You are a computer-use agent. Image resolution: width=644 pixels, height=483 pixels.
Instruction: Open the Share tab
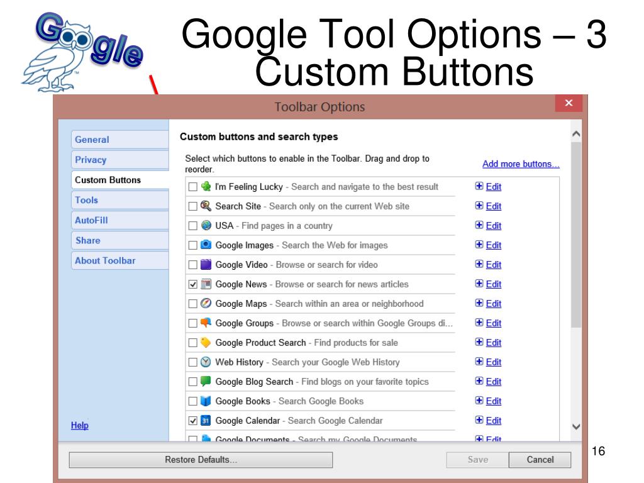[119, 240]
